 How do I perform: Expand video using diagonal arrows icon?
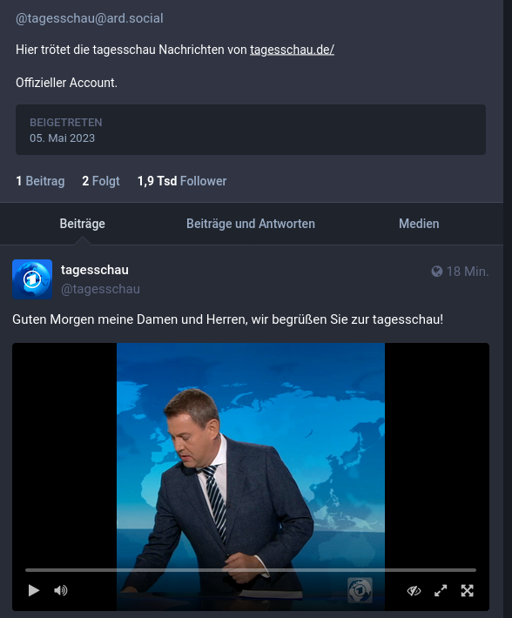coord(441,590)
